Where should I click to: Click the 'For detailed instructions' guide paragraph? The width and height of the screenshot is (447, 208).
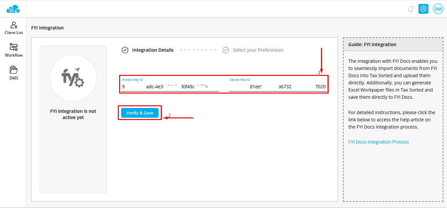(x=392, y=120)
